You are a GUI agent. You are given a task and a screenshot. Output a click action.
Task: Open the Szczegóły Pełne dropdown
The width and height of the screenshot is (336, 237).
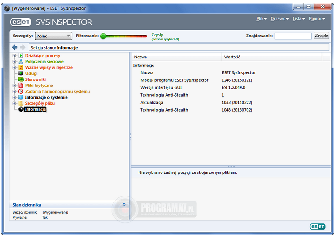tap(53, 36)
